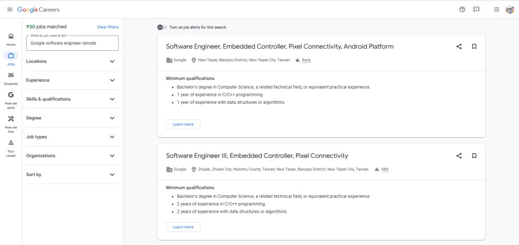Open Your career section

[11, 148]
